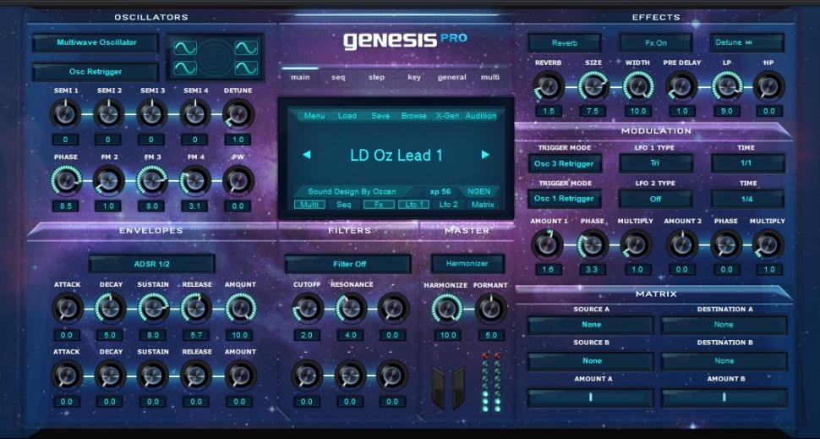Click the FORMANT knob
The image size is (820, 439).
click(490, 308)
